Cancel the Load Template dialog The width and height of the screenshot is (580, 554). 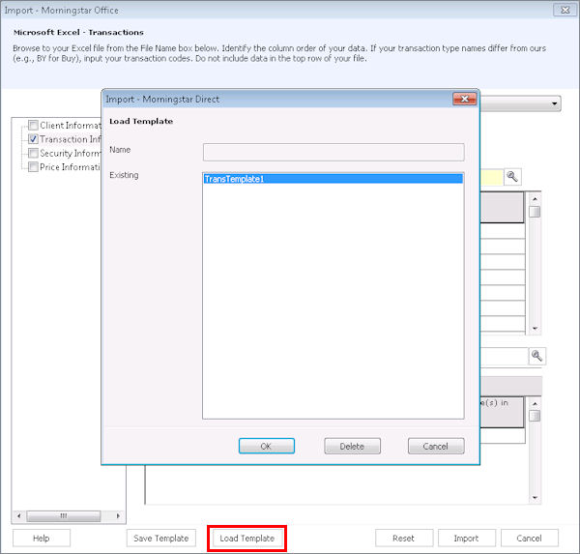pos(435,446)
